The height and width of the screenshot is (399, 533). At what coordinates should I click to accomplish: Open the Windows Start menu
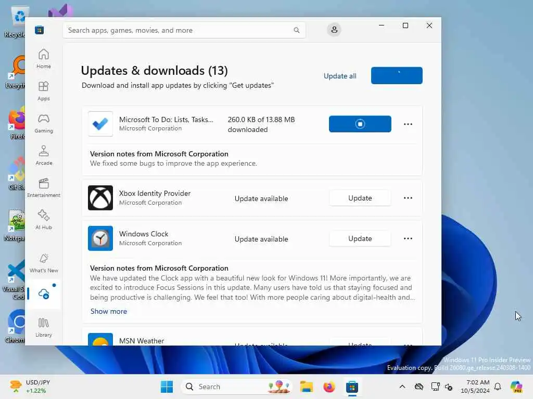[x=167, y=387]
